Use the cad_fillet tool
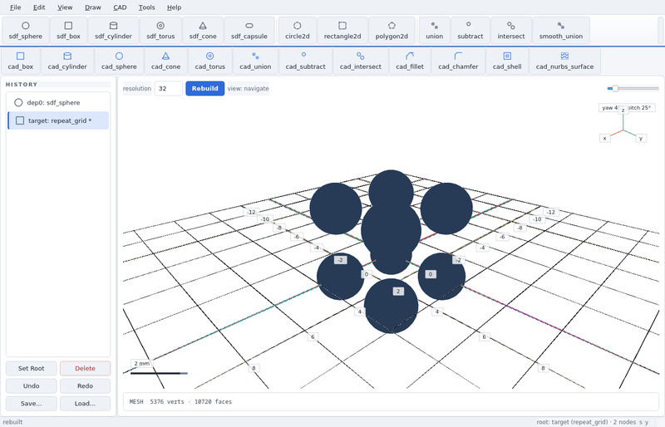The width and height of the screenshot is (665, 427). pyautogui.click(x=409, y=61)
